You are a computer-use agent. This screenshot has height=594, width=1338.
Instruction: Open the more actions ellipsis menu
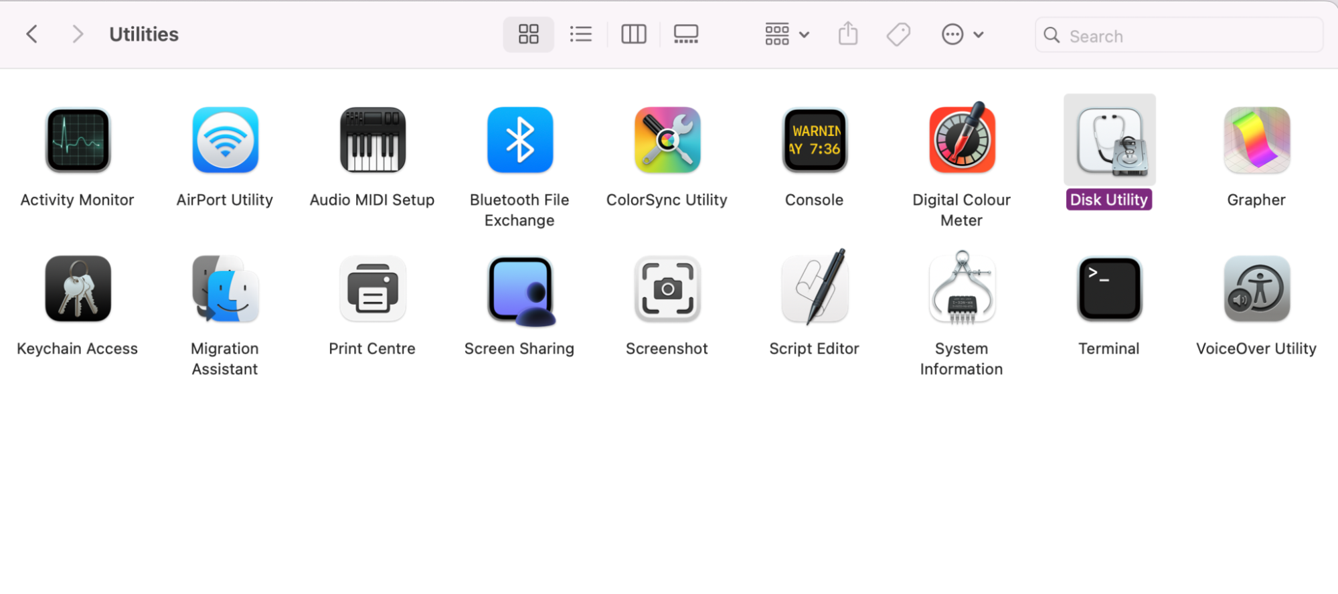[962, 34]
